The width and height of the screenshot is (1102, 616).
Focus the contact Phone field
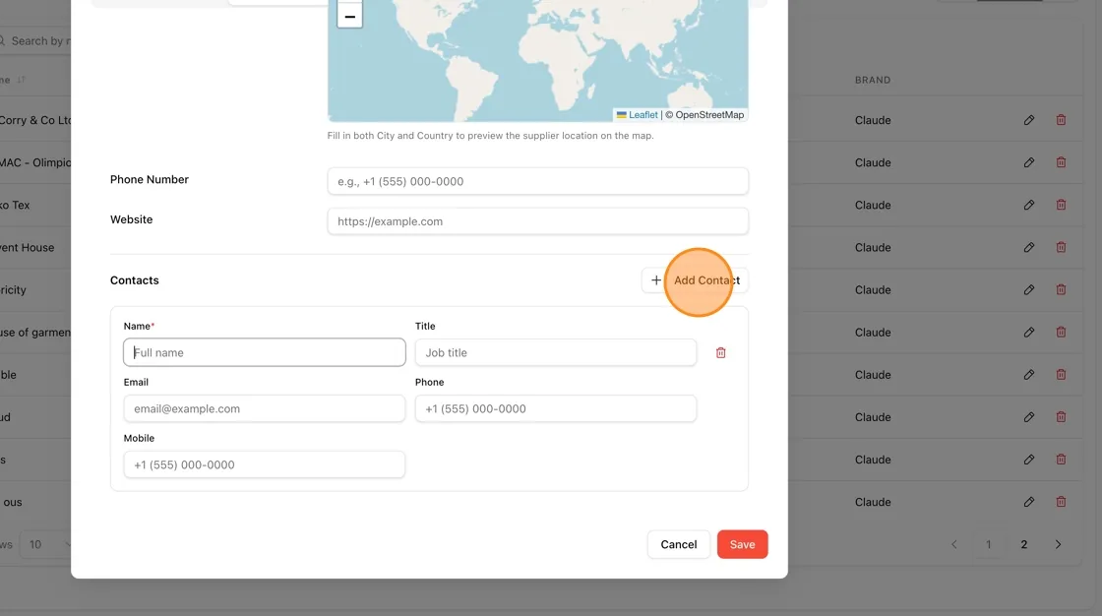click(x=556, y=408)
